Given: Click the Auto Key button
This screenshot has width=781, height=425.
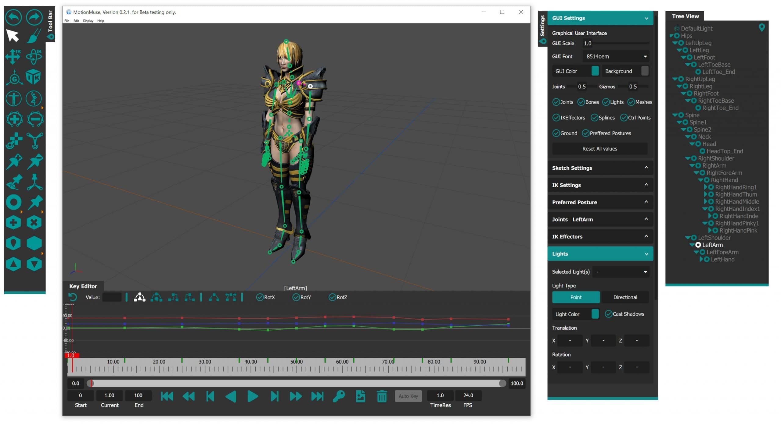Looking at the screenshot, I should pos(408,396).
